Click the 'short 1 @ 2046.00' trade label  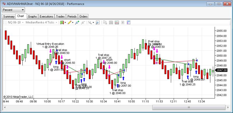click(109, 61)
